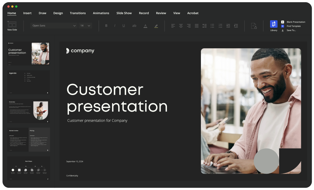Screen dimensions: 314x190
Task: Align text left
Action: click(x=173, y=26)
